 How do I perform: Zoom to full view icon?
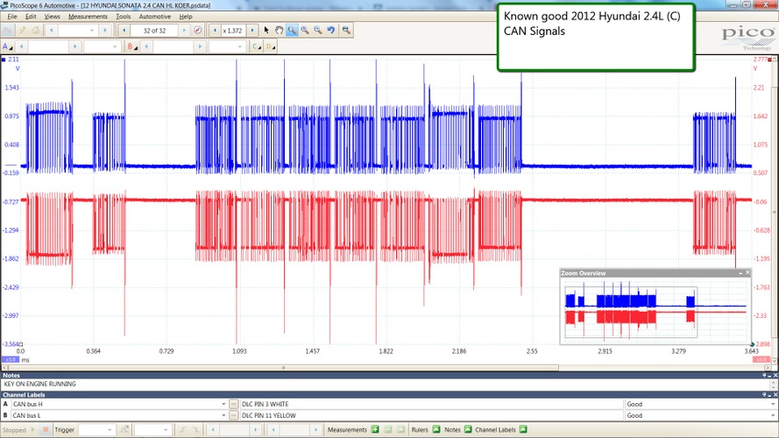(346, 31)
